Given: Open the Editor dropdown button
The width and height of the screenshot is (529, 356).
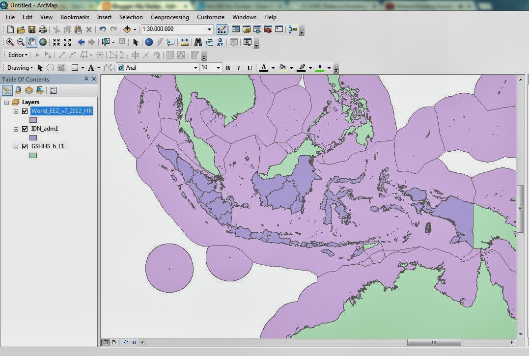Looking at the screenshot, I should point(19,55).
